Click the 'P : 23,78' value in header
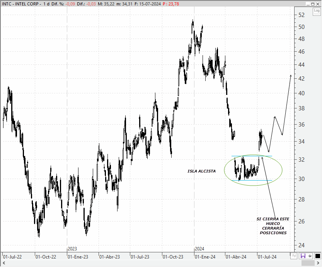The width and height of the screenshot is (322, 267). (170, 4)
